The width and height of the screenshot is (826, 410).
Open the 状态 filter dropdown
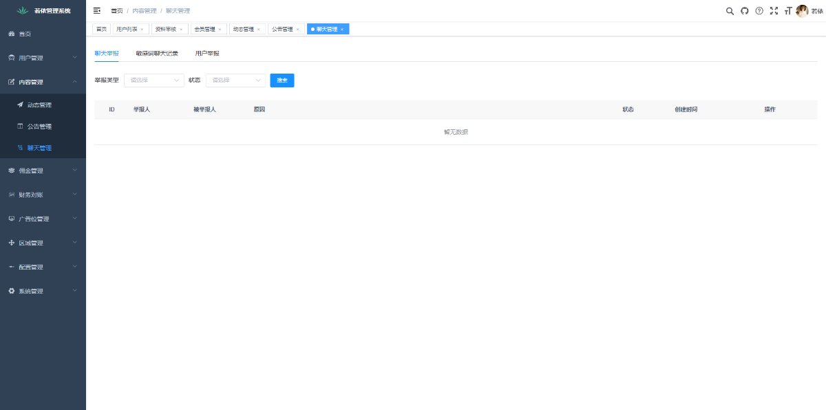tap(235, 80)
